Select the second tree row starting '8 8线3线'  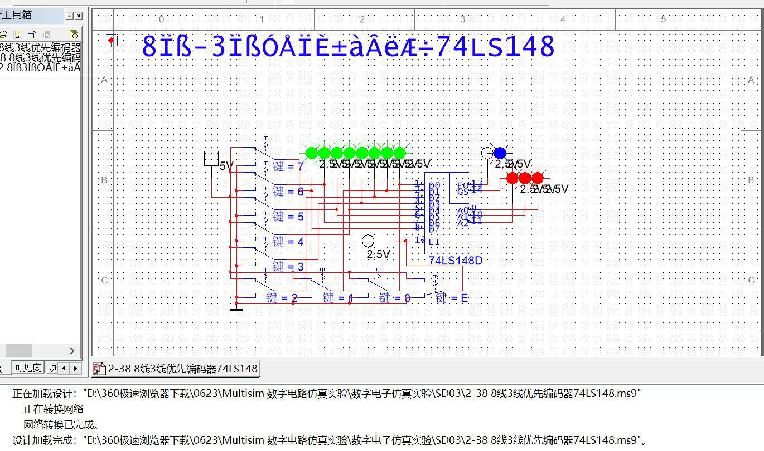click(40, 58)
